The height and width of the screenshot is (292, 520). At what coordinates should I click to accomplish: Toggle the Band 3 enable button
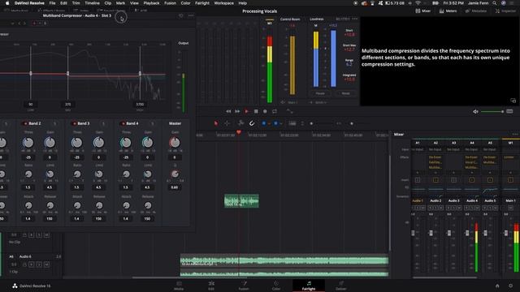[74, 123]
